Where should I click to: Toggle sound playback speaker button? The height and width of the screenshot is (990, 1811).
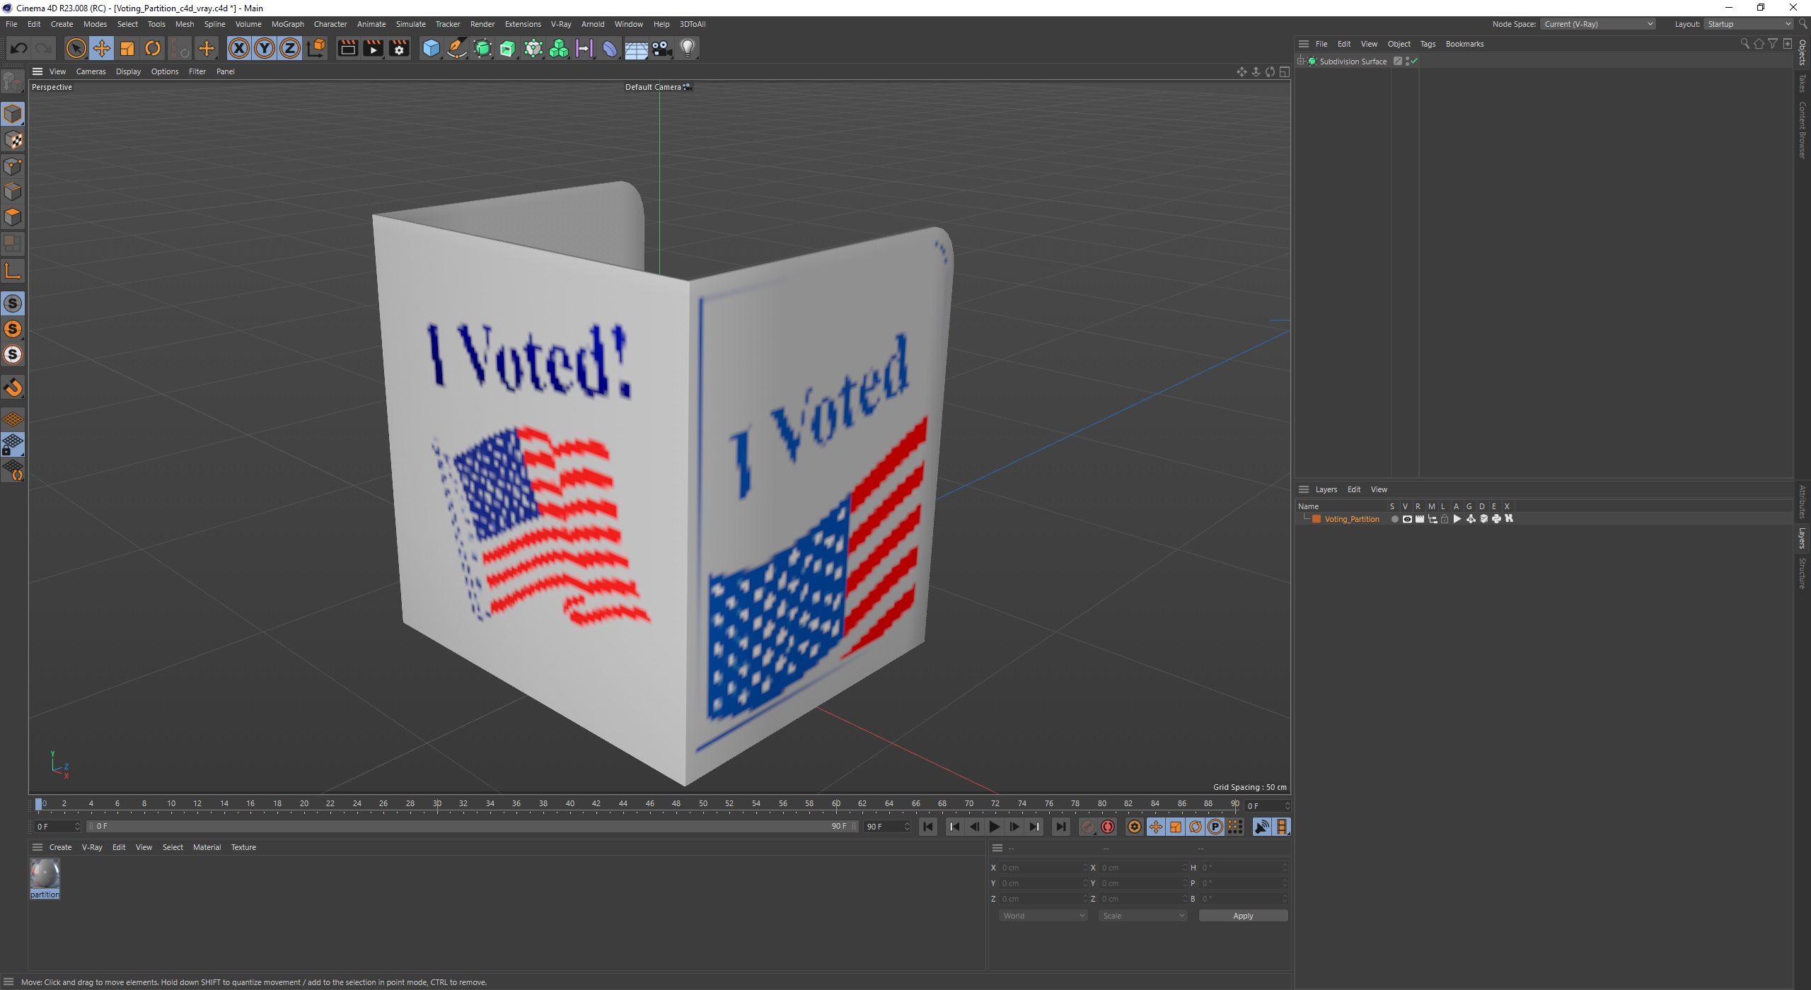click(1261, 827)
